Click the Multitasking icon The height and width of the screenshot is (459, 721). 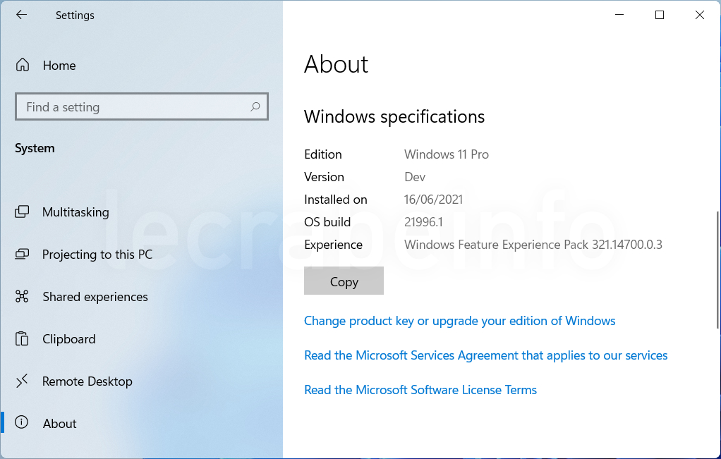[22, 212]
